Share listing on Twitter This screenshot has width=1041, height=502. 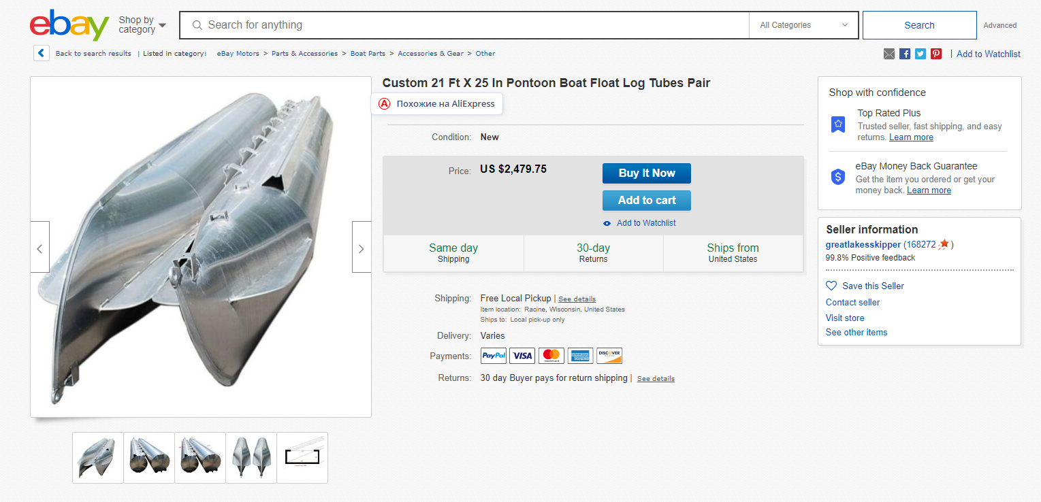pos(920,54)
